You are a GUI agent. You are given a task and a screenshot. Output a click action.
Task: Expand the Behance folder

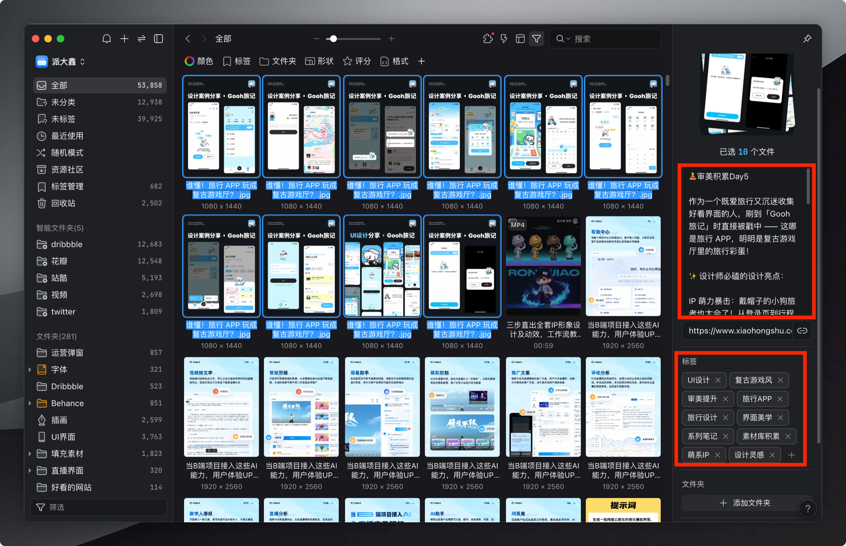30,403
